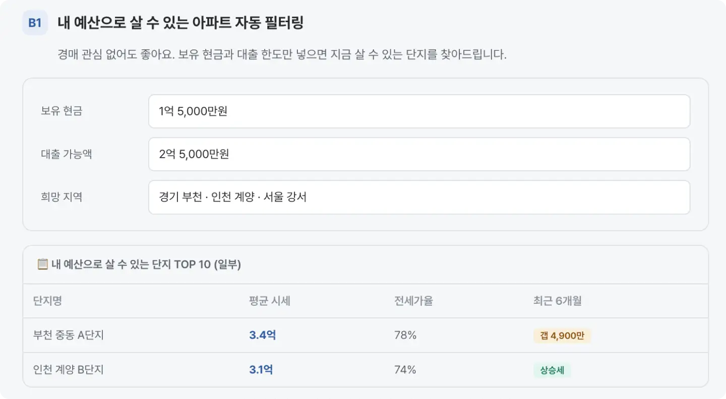Select the 인천 계양 B단지 row

click(x=366, y=370)
